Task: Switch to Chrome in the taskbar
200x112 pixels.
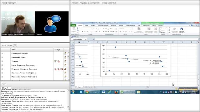Action: (92, 92)
